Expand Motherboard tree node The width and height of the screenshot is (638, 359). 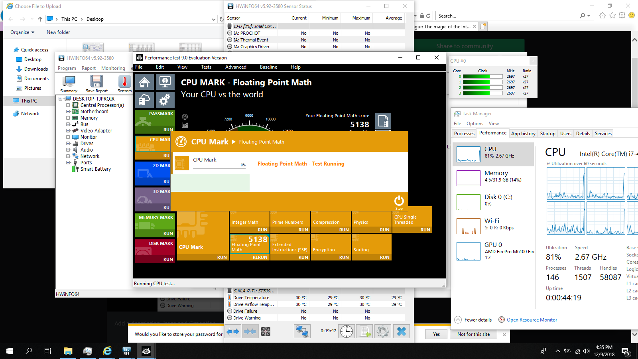[x=68, y=112]
